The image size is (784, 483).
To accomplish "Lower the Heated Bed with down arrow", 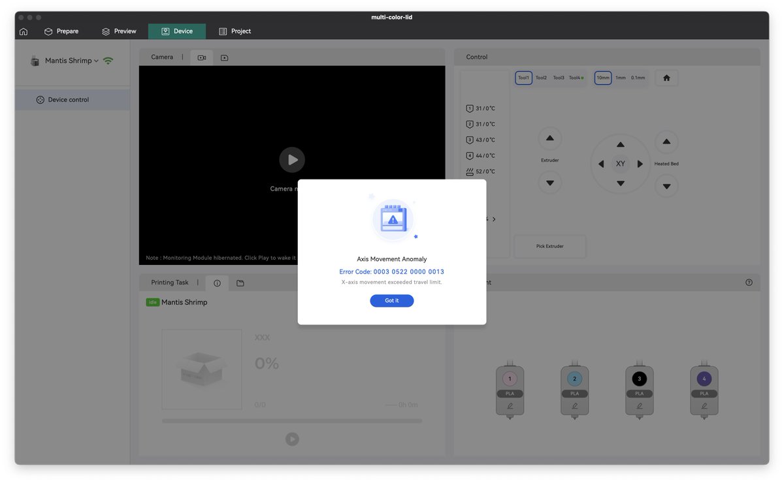I will pyautogui.click(x=666, y=186).
